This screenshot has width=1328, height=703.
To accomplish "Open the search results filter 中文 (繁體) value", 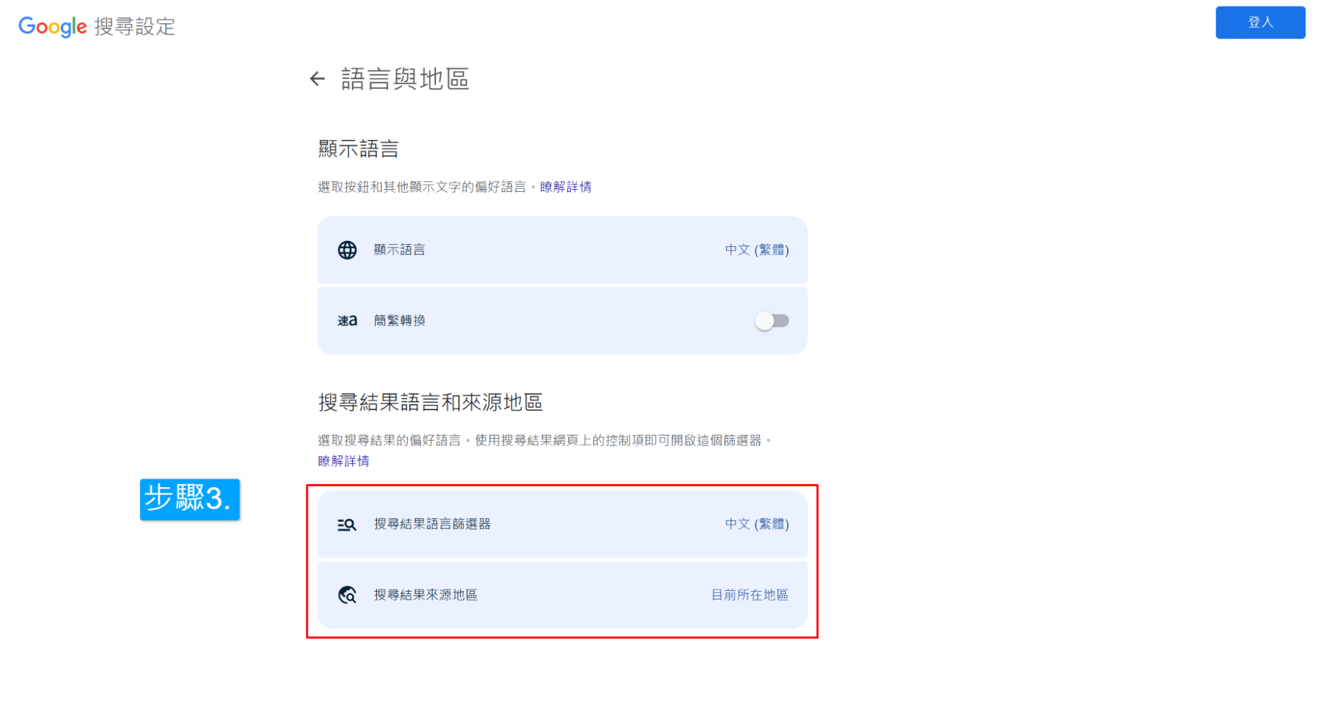I will (757, 524).
